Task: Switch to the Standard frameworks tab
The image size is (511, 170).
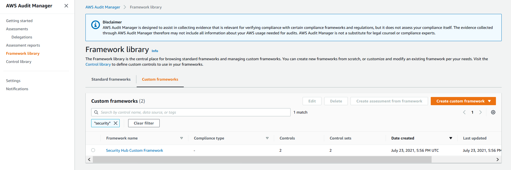Action: point(111,79)
